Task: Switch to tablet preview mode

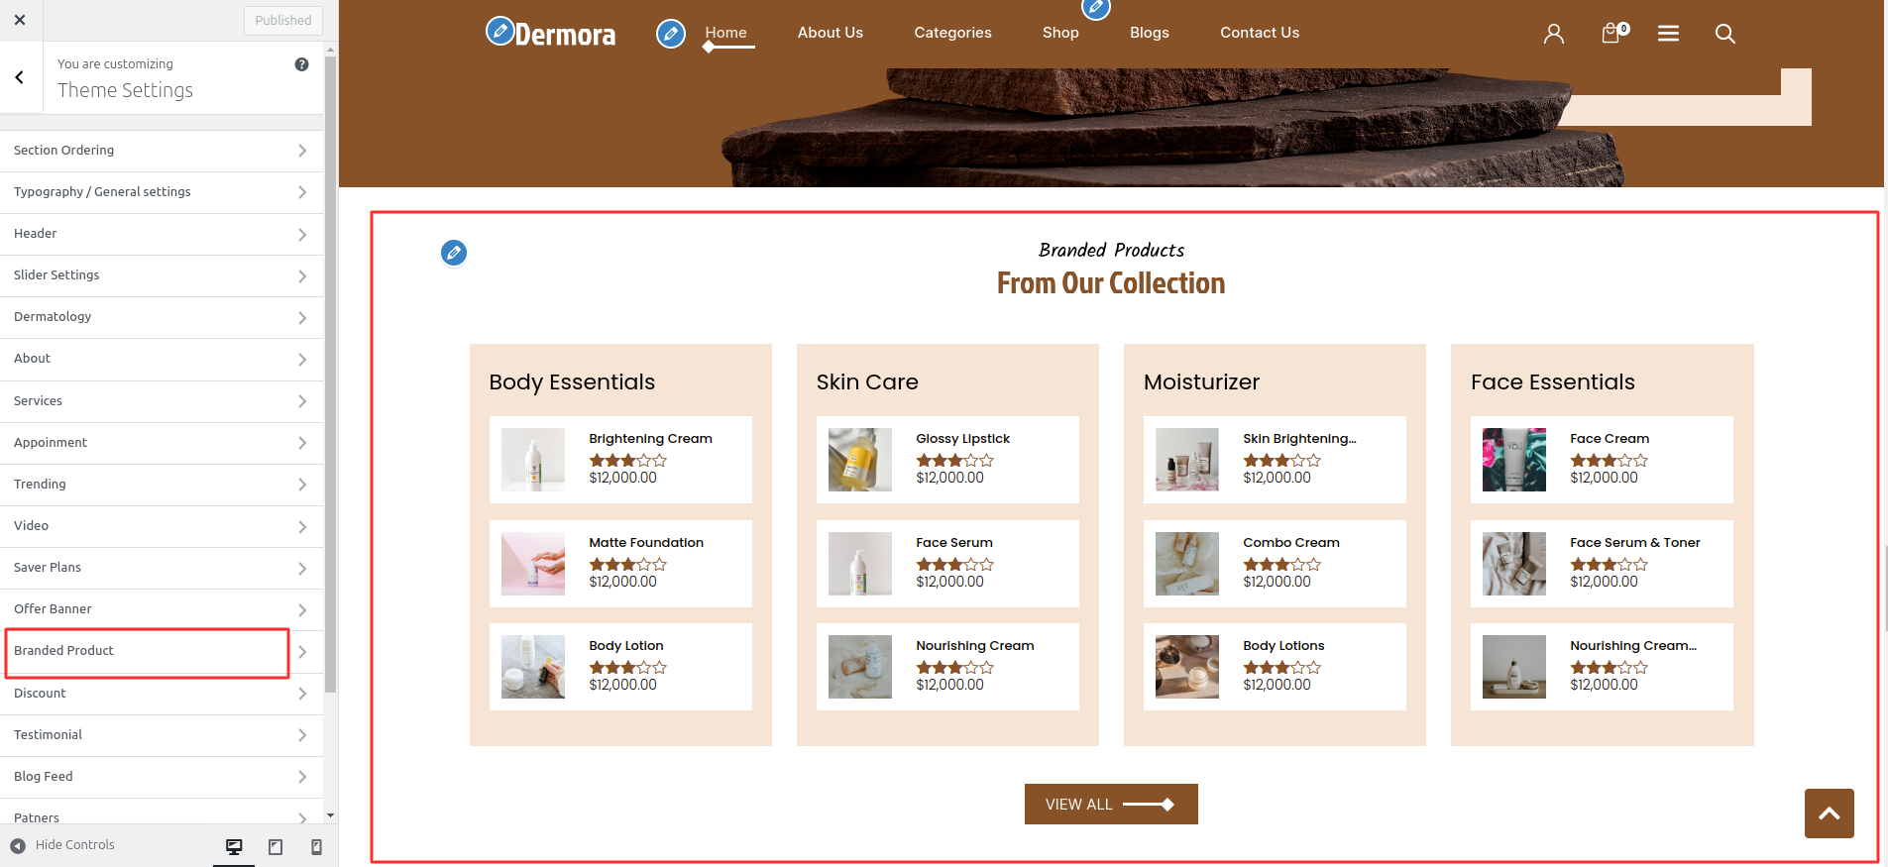Action: point(276,846)
